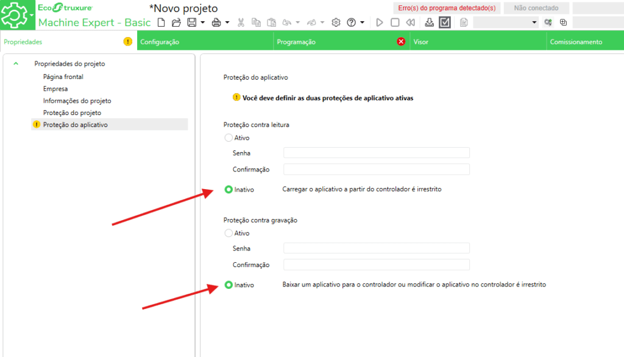
Task: Click the Confirmação field for write protection
Action: [377, 265]
